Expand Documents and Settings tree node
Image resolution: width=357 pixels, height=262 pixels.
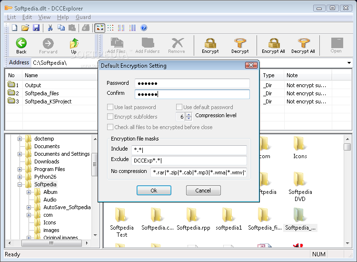coord(20,154)
